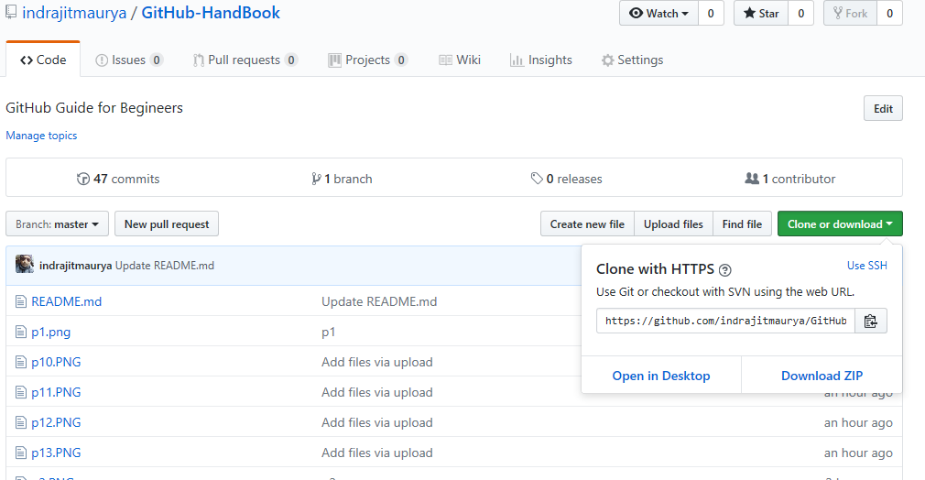
Task: Open the Projects tab
Action: coord(368,60)
